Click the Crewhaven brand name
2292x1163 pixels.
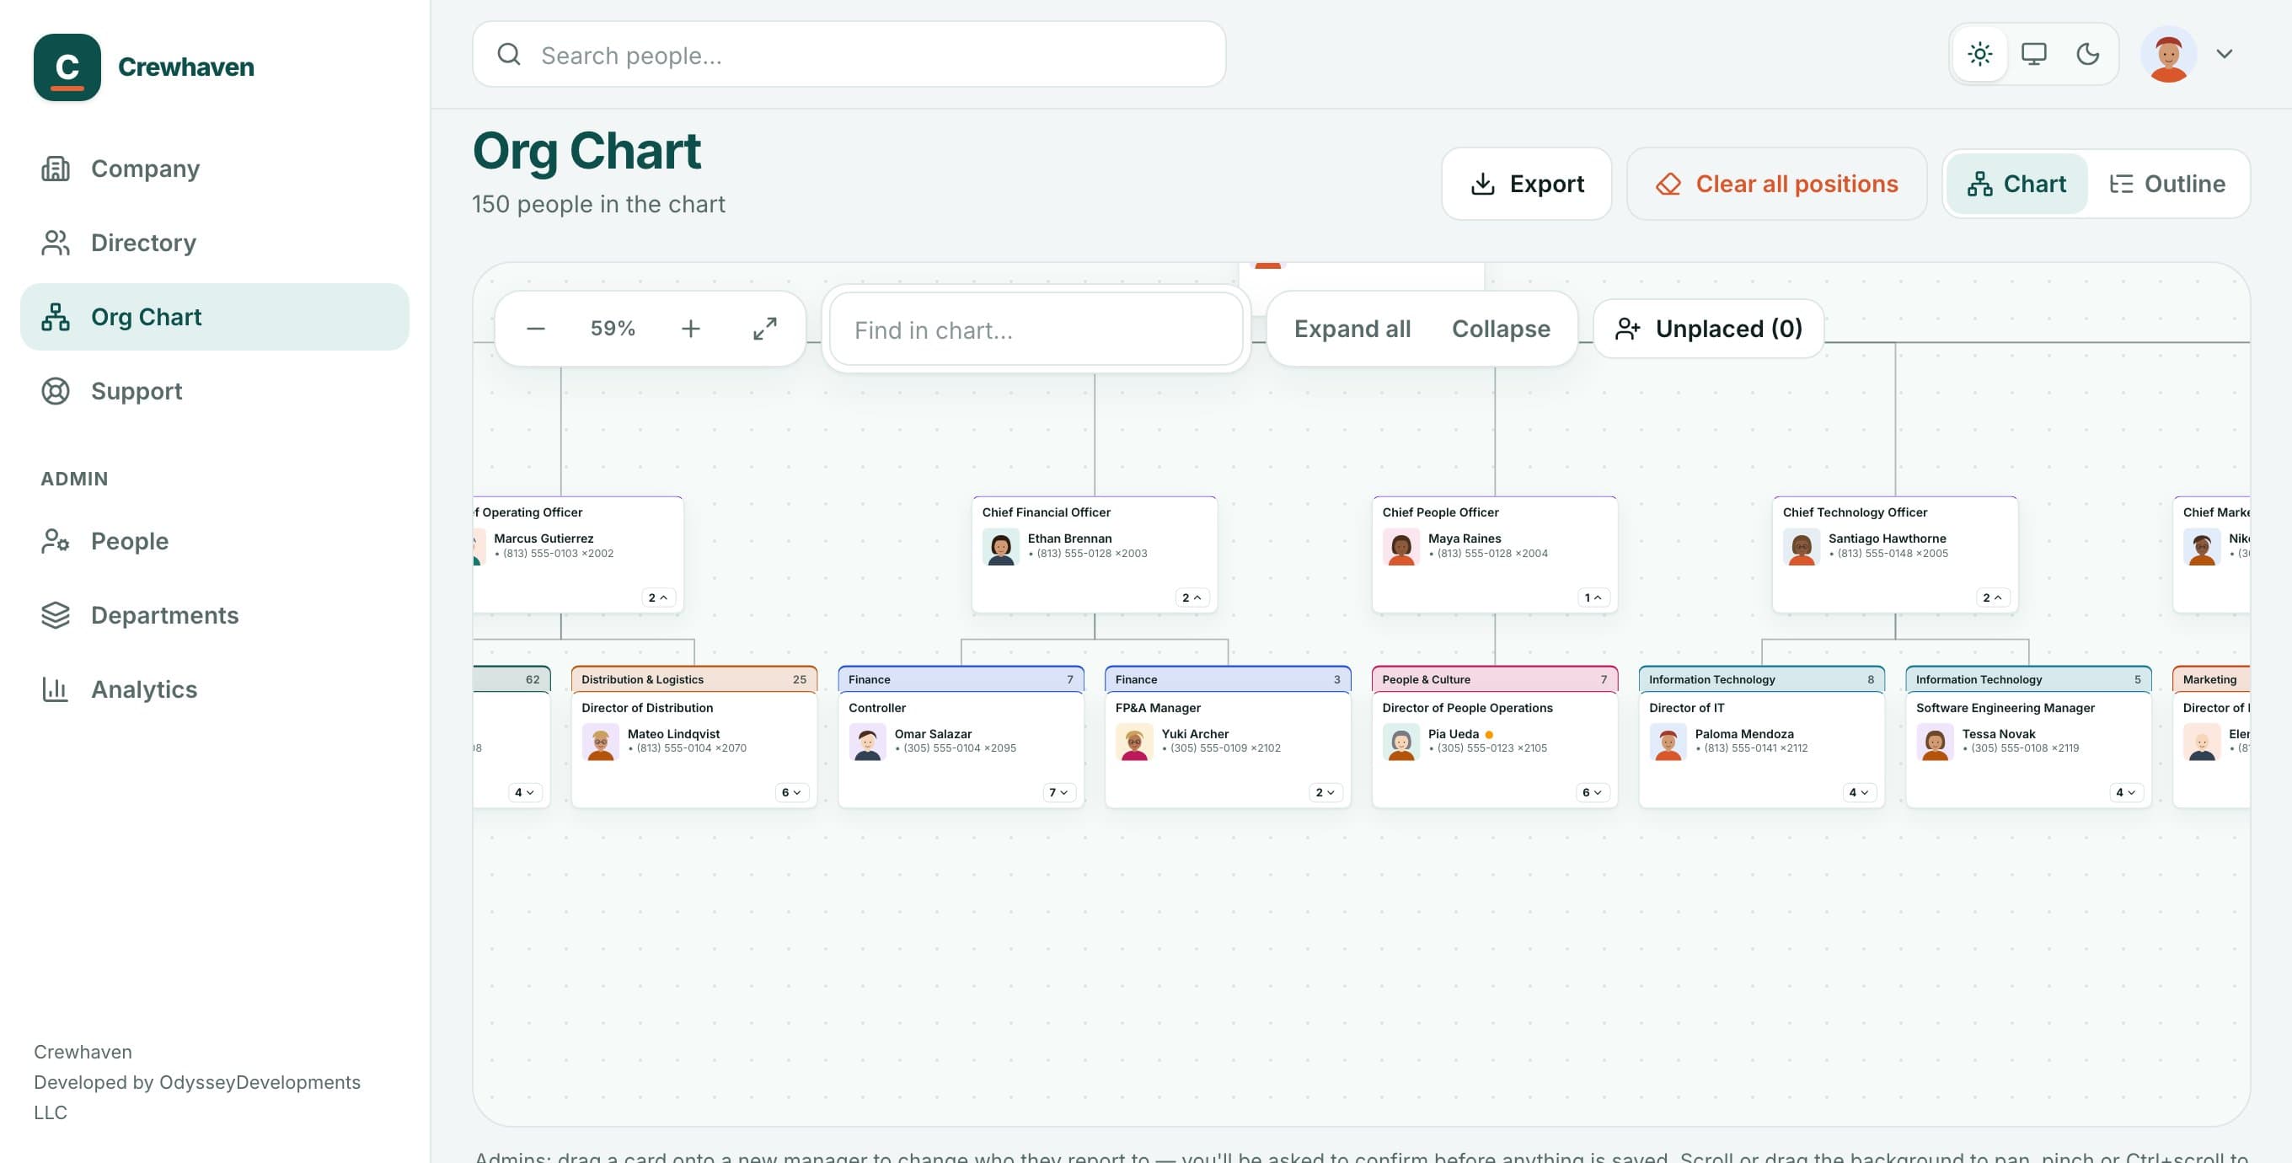[186, 67]
